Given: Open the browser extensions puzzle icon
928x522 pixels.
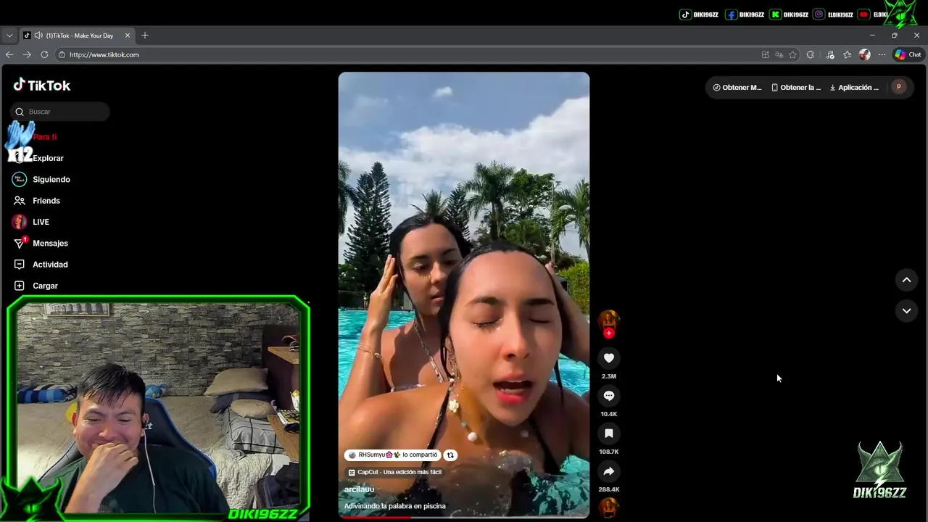Looking at the screenshot, I should [811, 54].
